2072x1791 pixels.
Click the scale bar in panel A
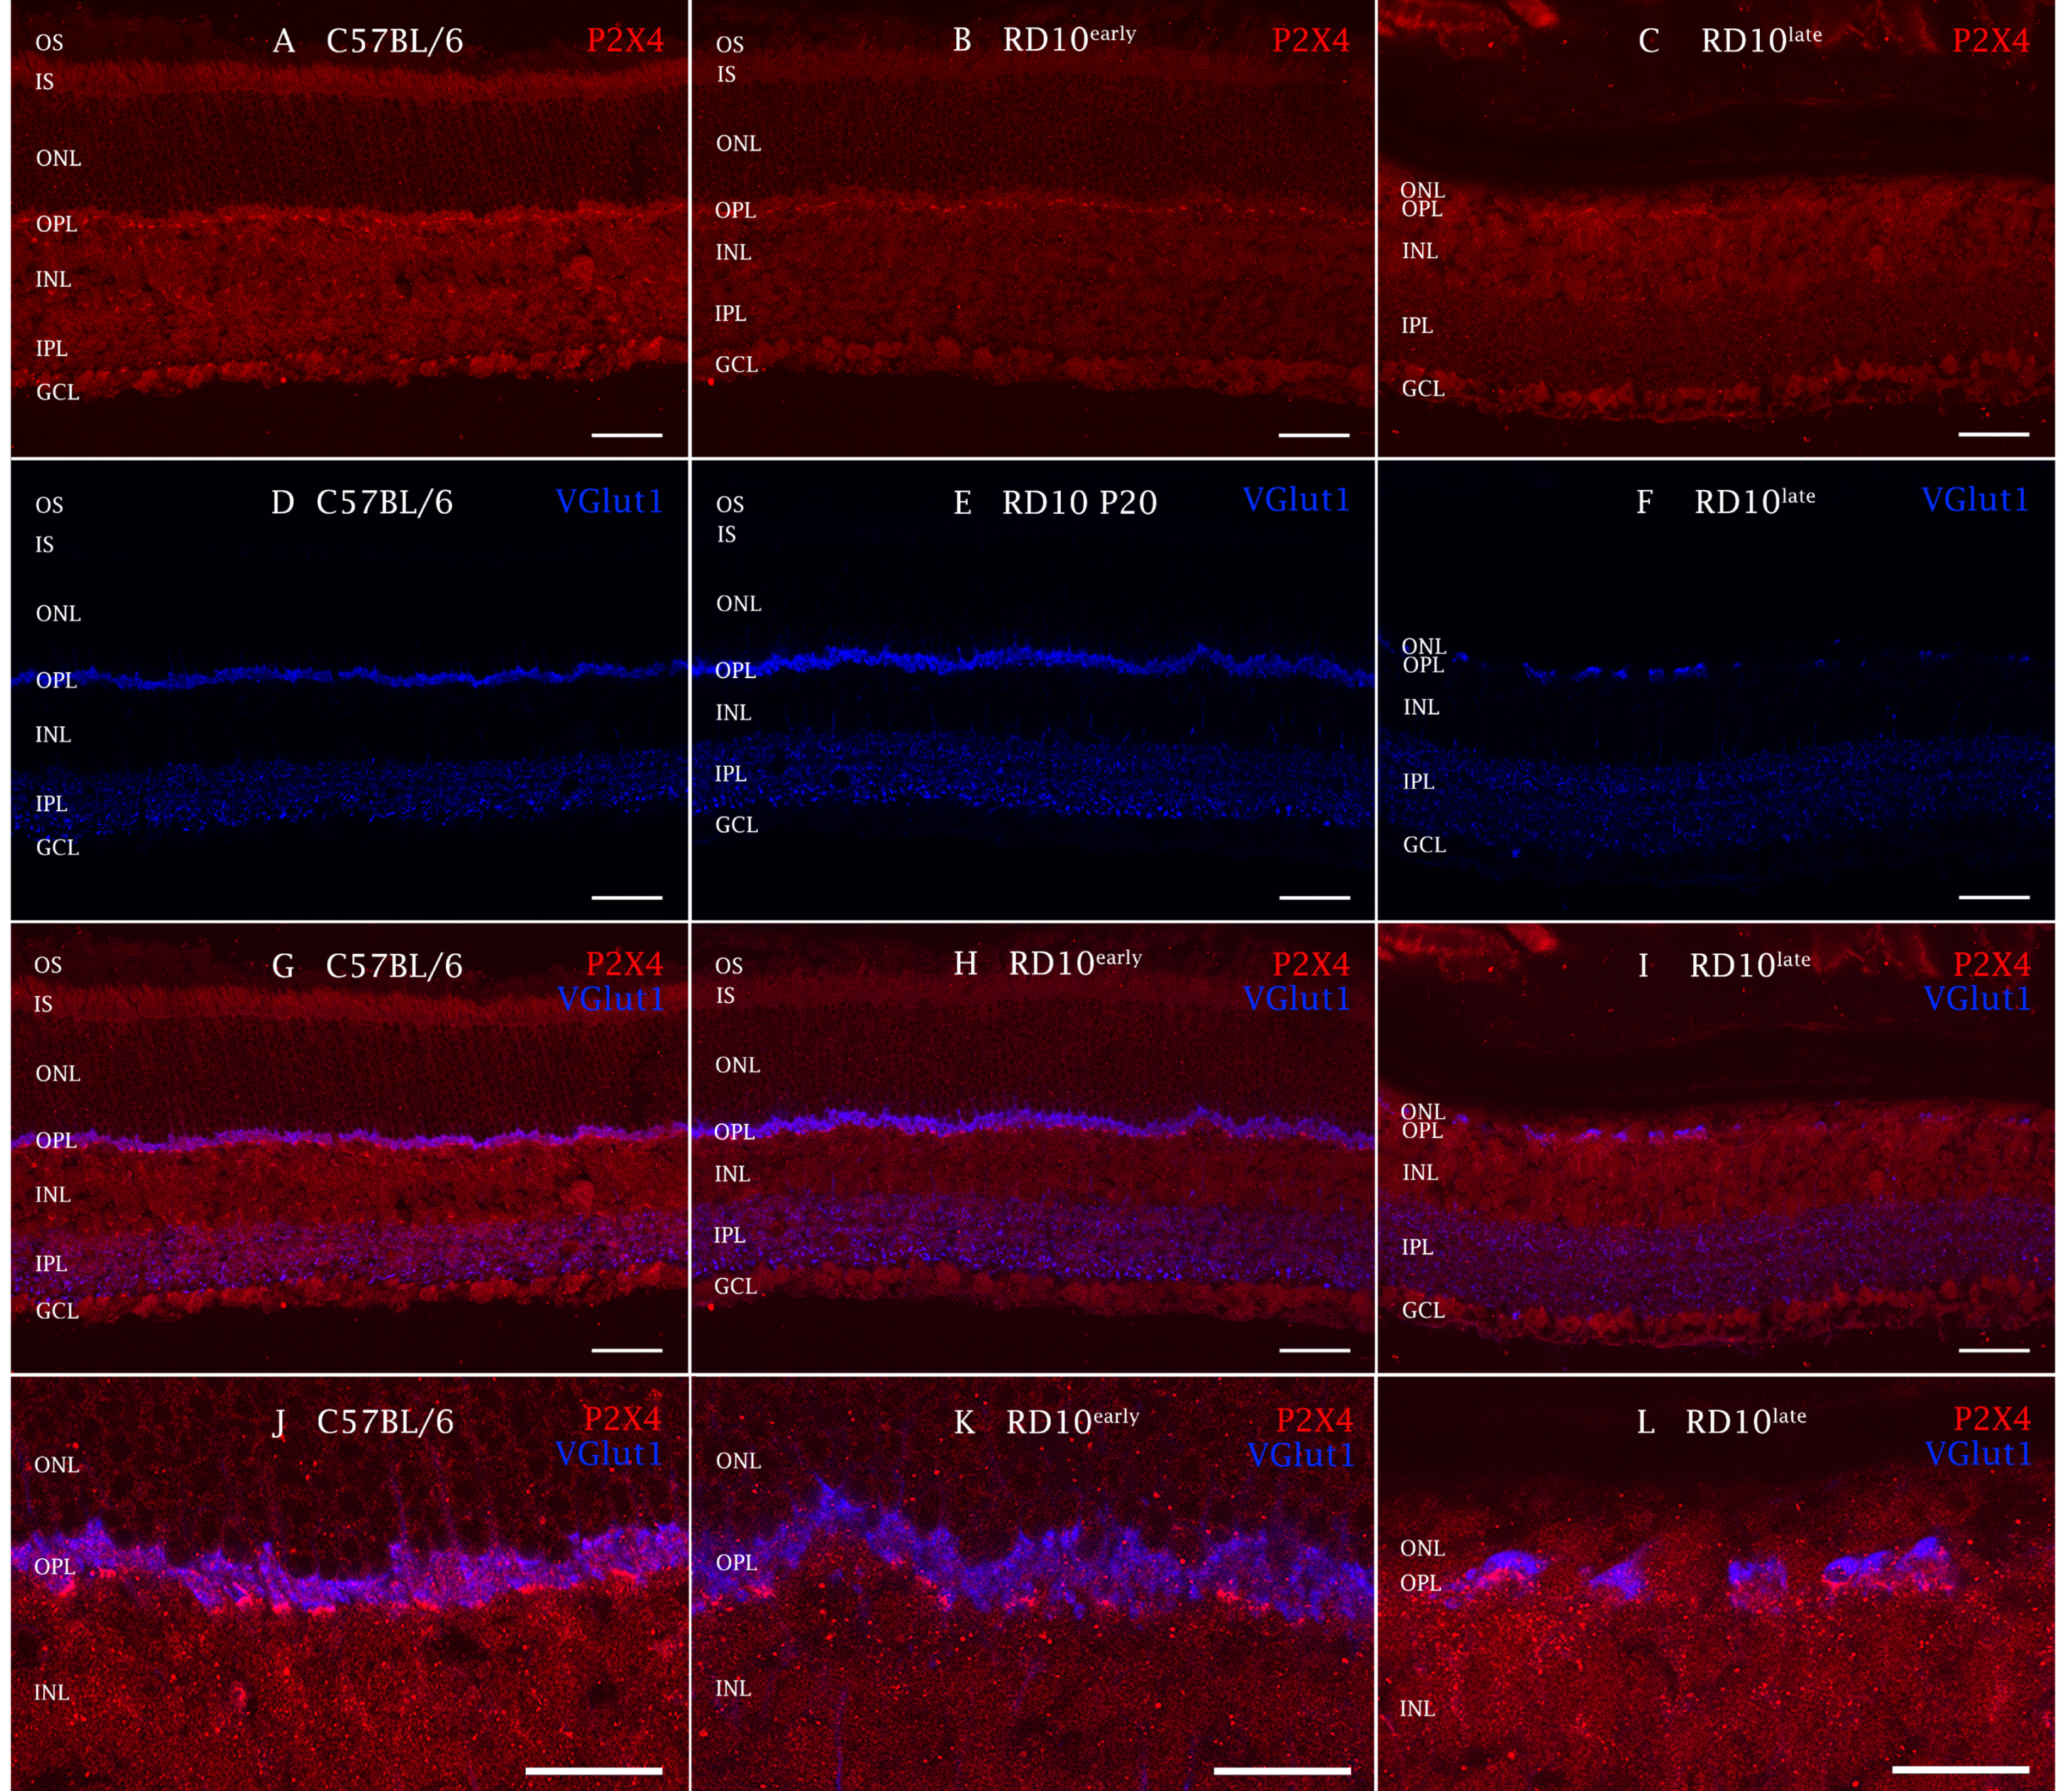click(627, 435)
